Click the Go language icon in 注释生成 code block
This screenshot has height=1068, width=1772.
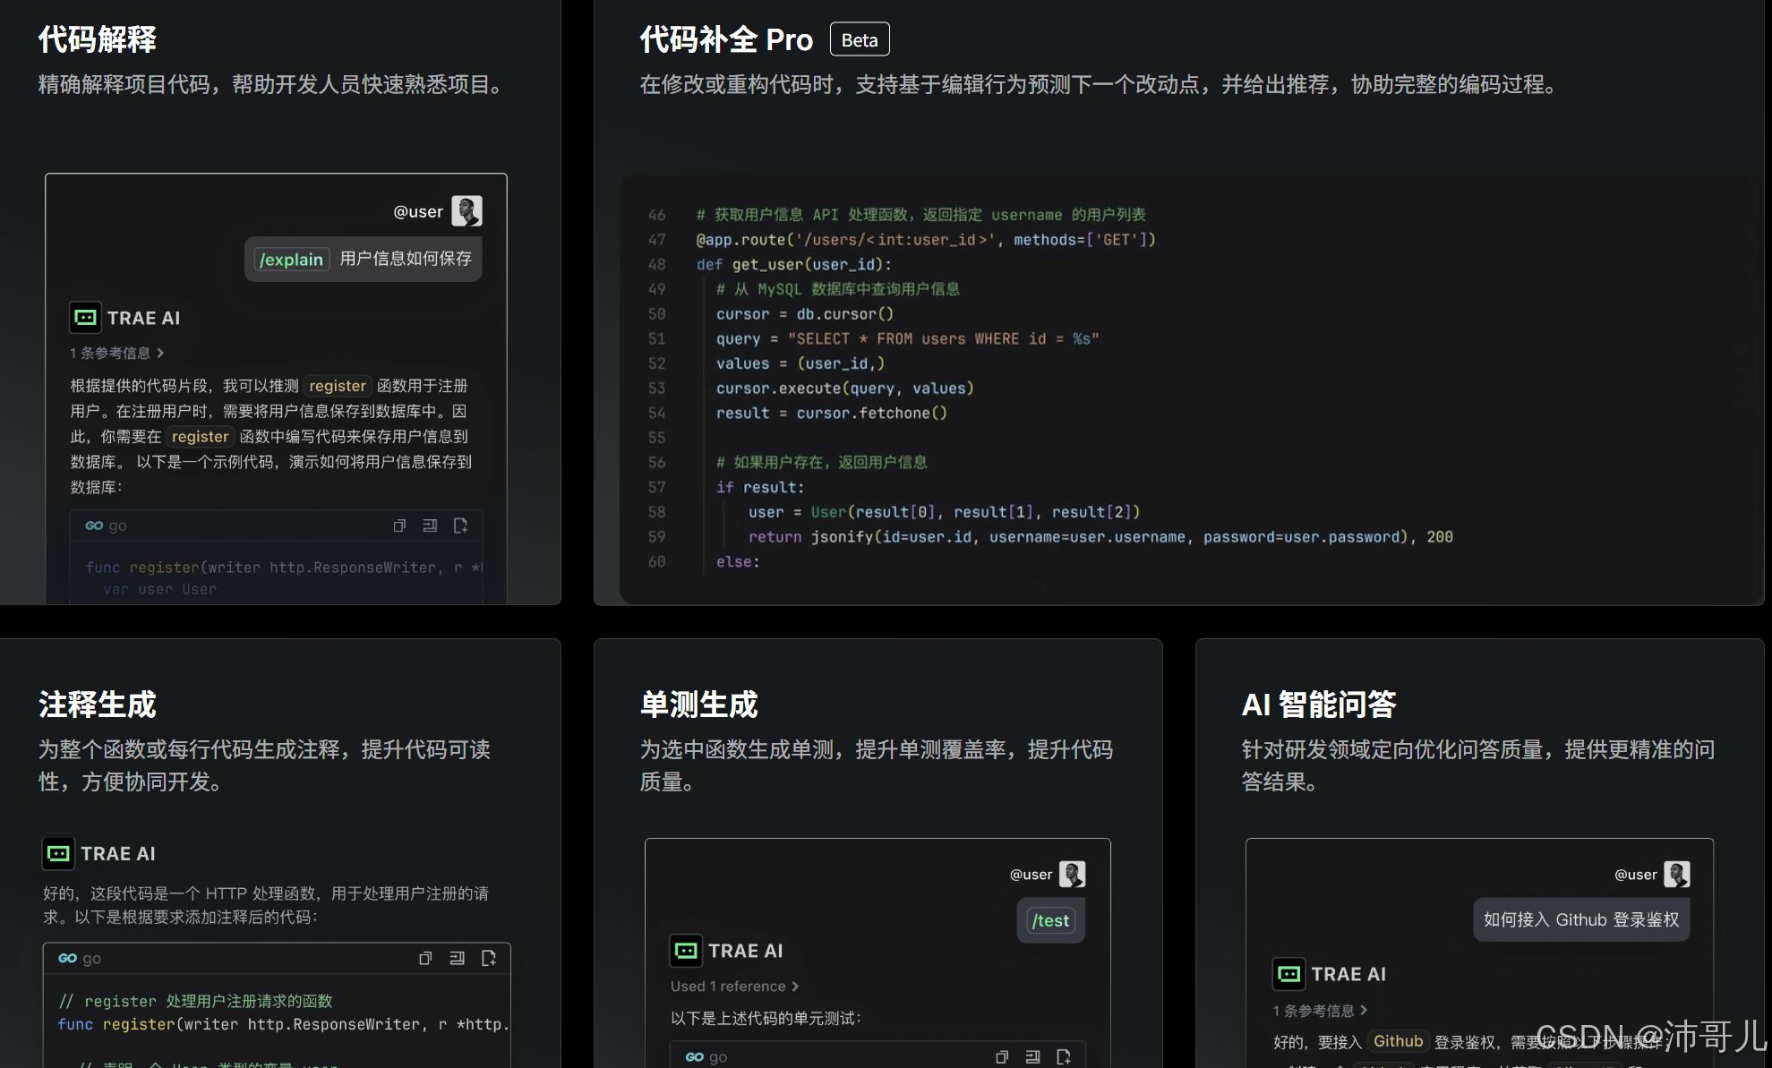click(x=67, y=958)
